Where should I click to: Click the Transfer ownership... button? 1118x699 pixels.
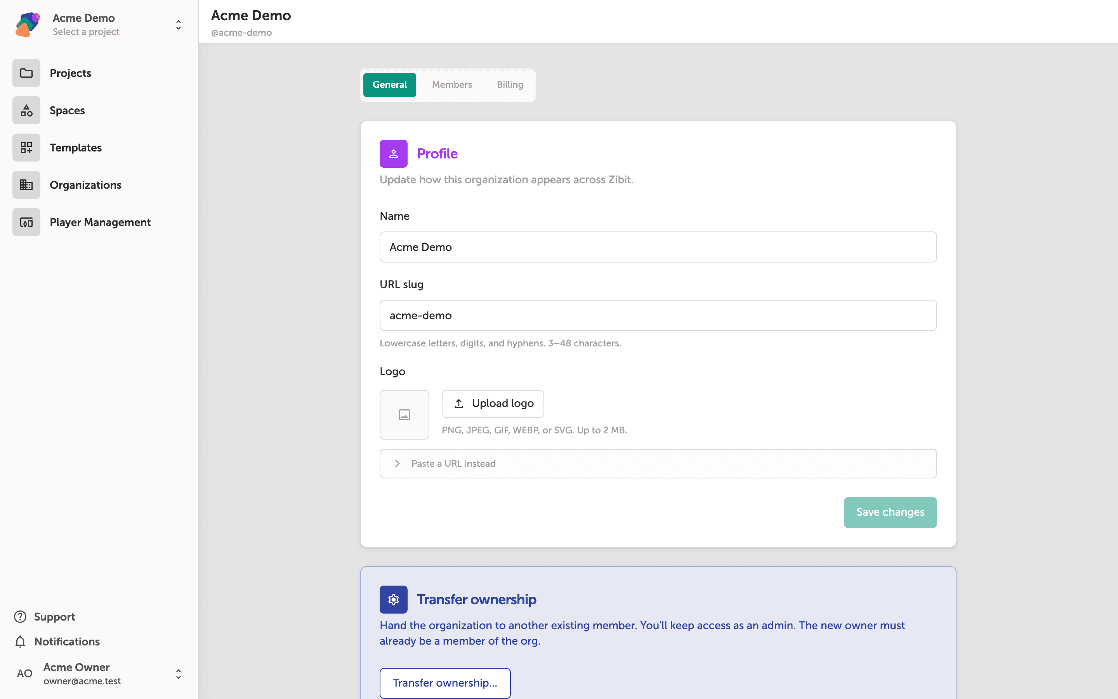point(445,683)
